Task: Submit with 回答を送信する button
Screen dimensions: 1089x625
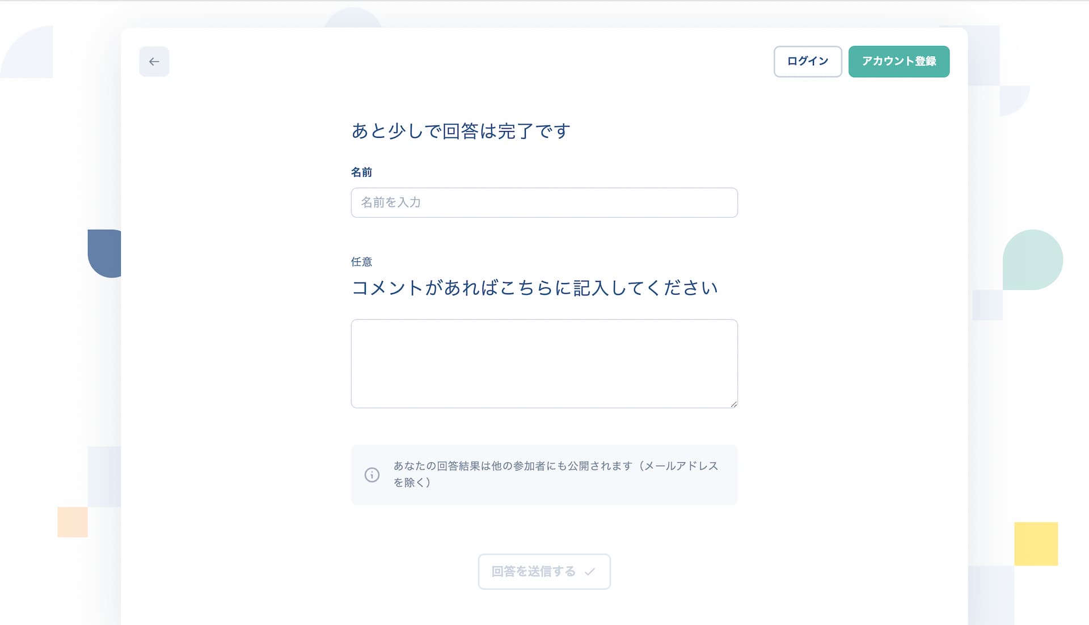Action: click(544, 572)
